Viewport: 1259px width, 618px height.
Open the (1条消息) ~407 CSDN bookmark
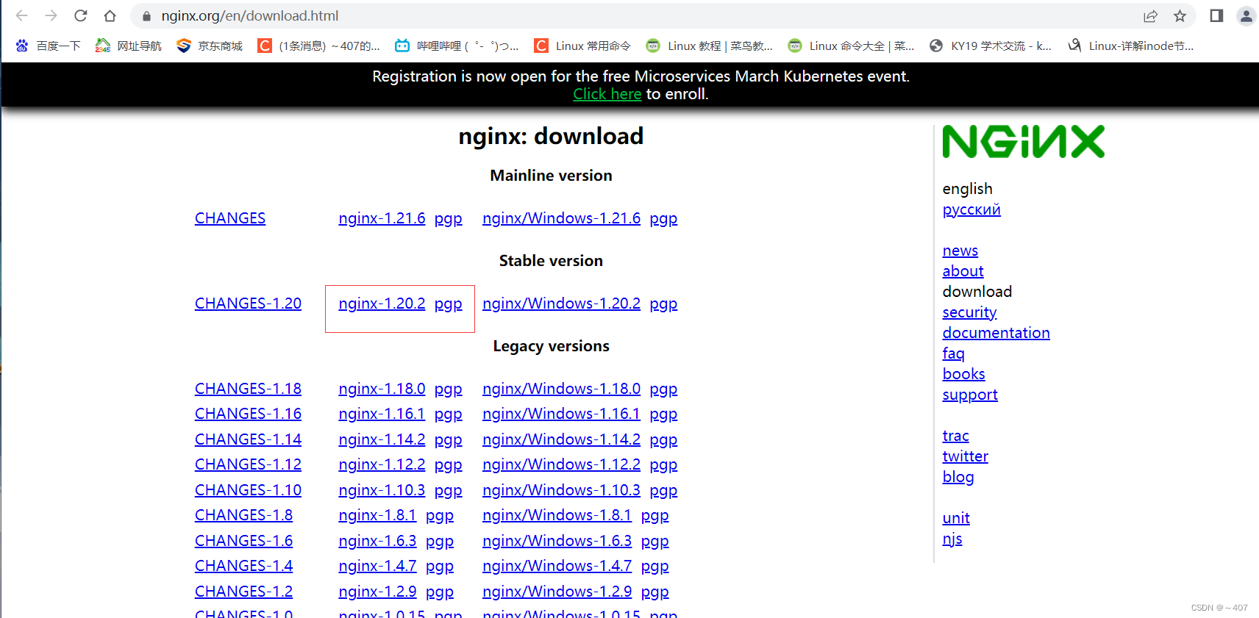(x=319, y=46)
